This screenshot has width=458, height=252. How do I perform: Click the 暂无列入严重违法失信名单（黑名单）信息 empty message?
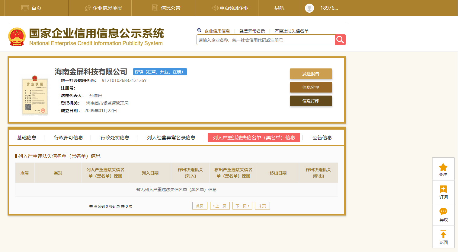[177, 190]
